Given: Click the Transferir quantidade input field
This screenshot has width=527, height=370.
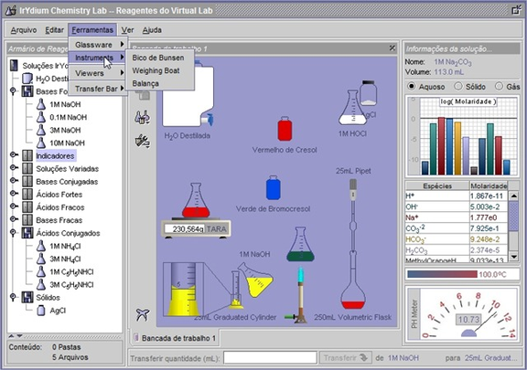Looking at the screenshot, I should click(270, 358).
